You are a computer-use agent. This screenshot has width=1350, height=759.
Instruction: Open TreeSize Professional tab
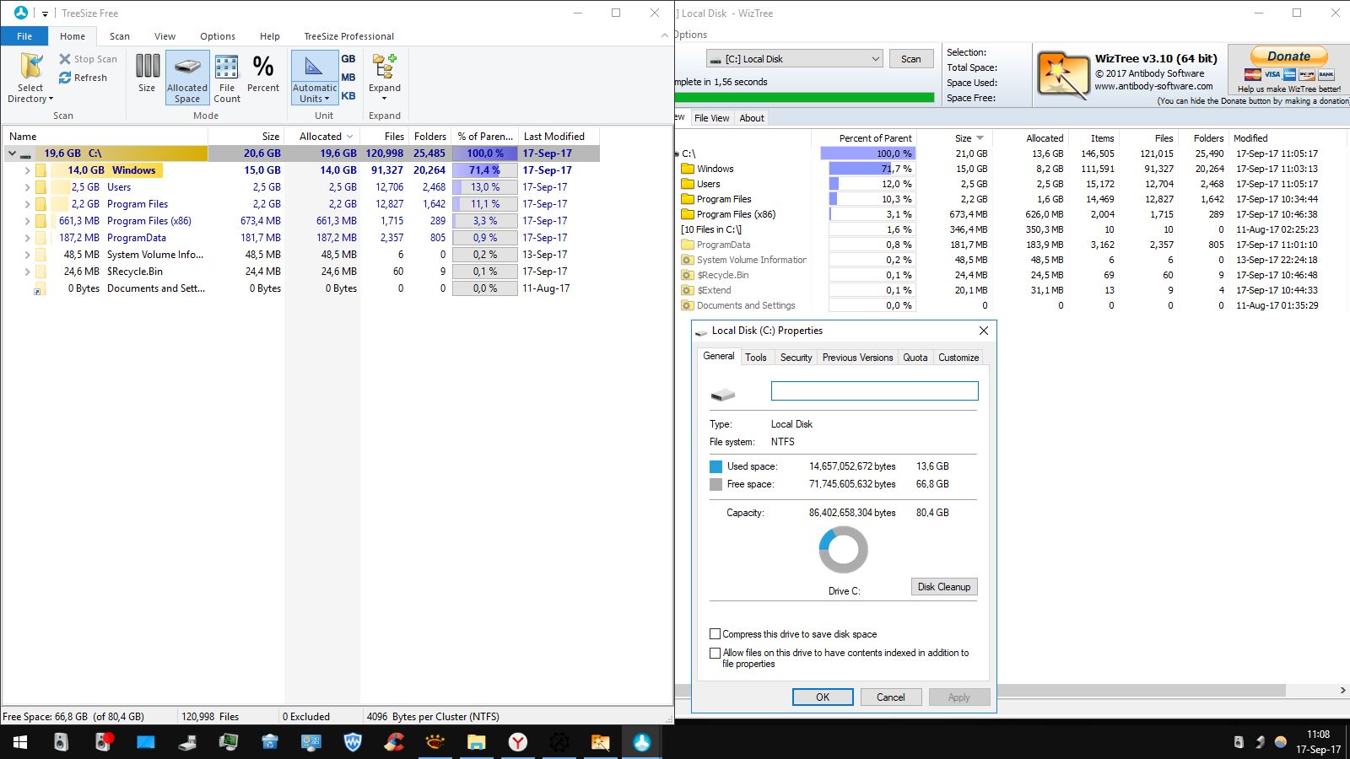coord(349,36)
